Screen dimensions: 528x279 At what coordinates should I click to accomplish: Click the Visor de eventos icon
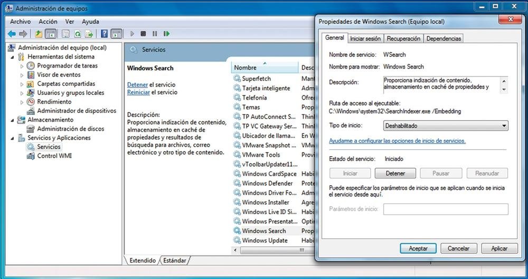(31, 75)
